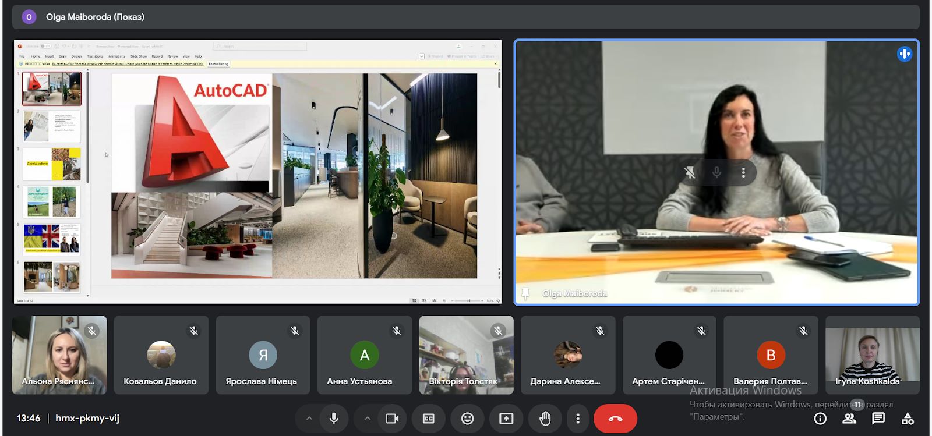Screen dimensions: 932x436
Task: Click Present in Teams button
Action: tap(462, 56)
